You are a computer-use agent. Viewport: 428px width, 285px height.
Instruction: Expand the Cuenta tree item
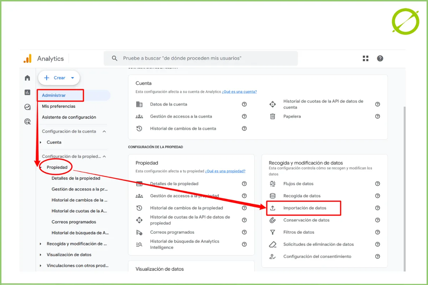click(x=41, y=142)
